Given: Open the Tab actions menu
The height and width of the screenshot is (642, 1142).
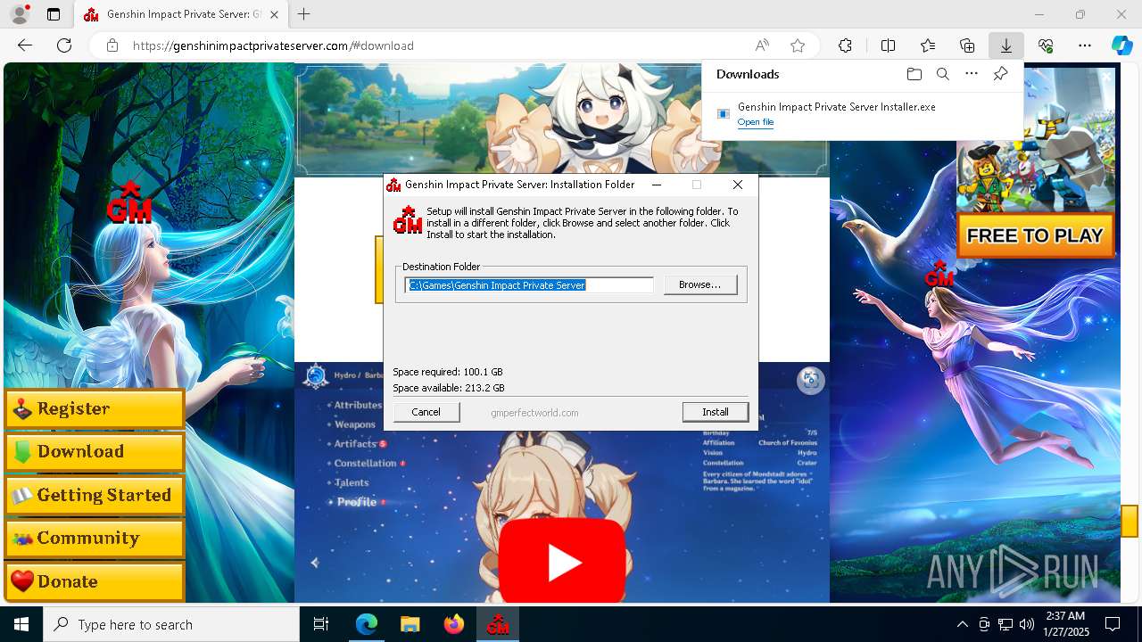Looking at the screenshot, I should point(54,14).
